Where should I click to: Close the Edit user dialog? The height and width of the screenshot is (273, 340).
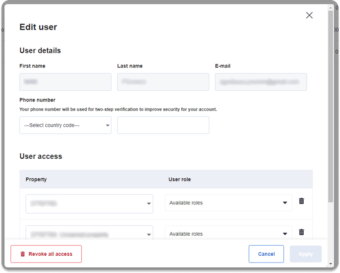point(309,15)
